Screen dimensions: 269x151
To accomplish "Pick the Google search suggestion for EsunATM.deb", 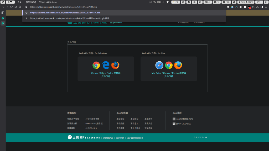I will click(124, 18).
